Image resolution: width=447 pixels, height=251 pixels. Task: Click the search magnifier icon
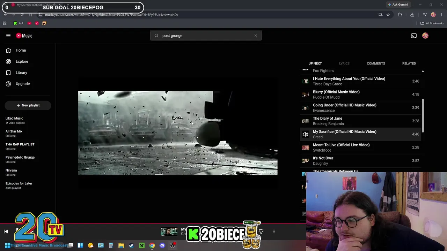(156, 36)
